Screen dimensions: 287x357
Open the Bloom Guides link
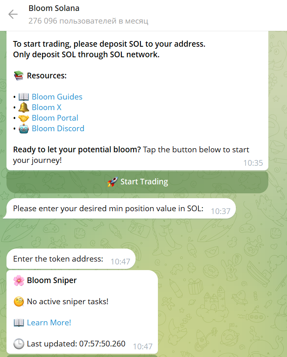(57, 97)
